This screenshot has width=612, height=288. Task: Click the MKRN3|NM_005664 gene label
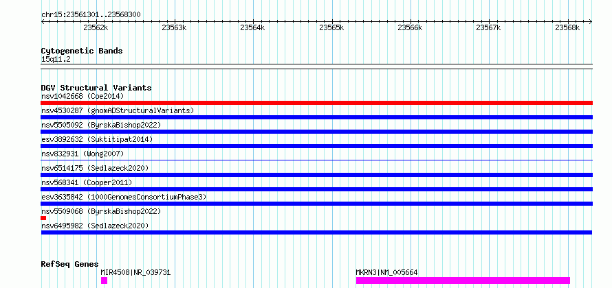[386, 272]
